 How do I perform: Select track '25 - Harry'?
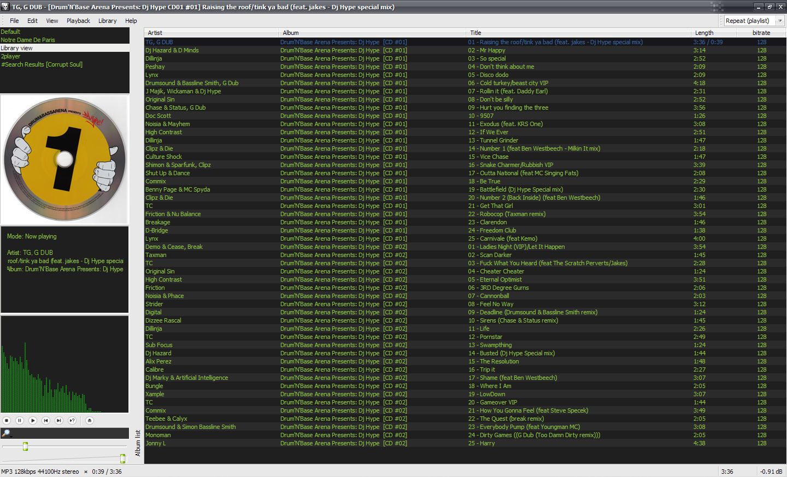coord(481,443)
